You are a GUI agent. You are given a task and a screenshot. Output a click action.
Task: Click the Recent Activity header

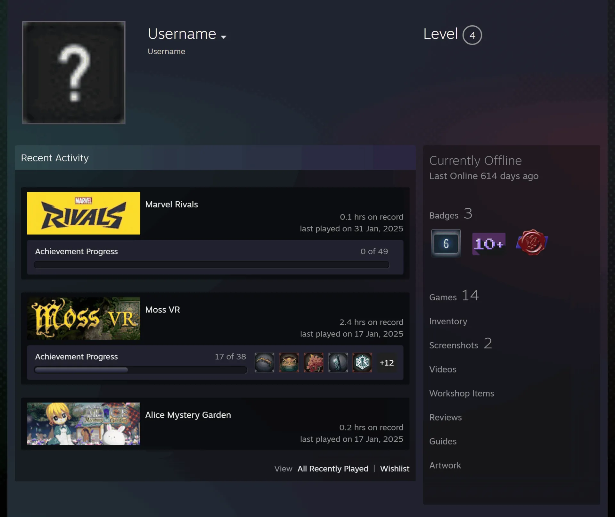pos(215,158)
